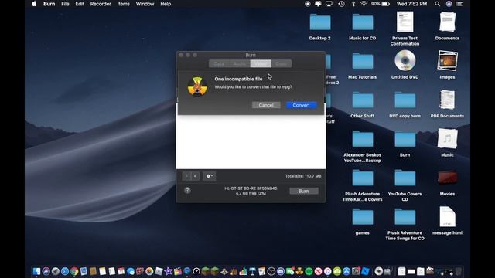Select the Drivers Test Conformation document
The width and height of the screenshot is (495, 278).
(x=405, y=22)
